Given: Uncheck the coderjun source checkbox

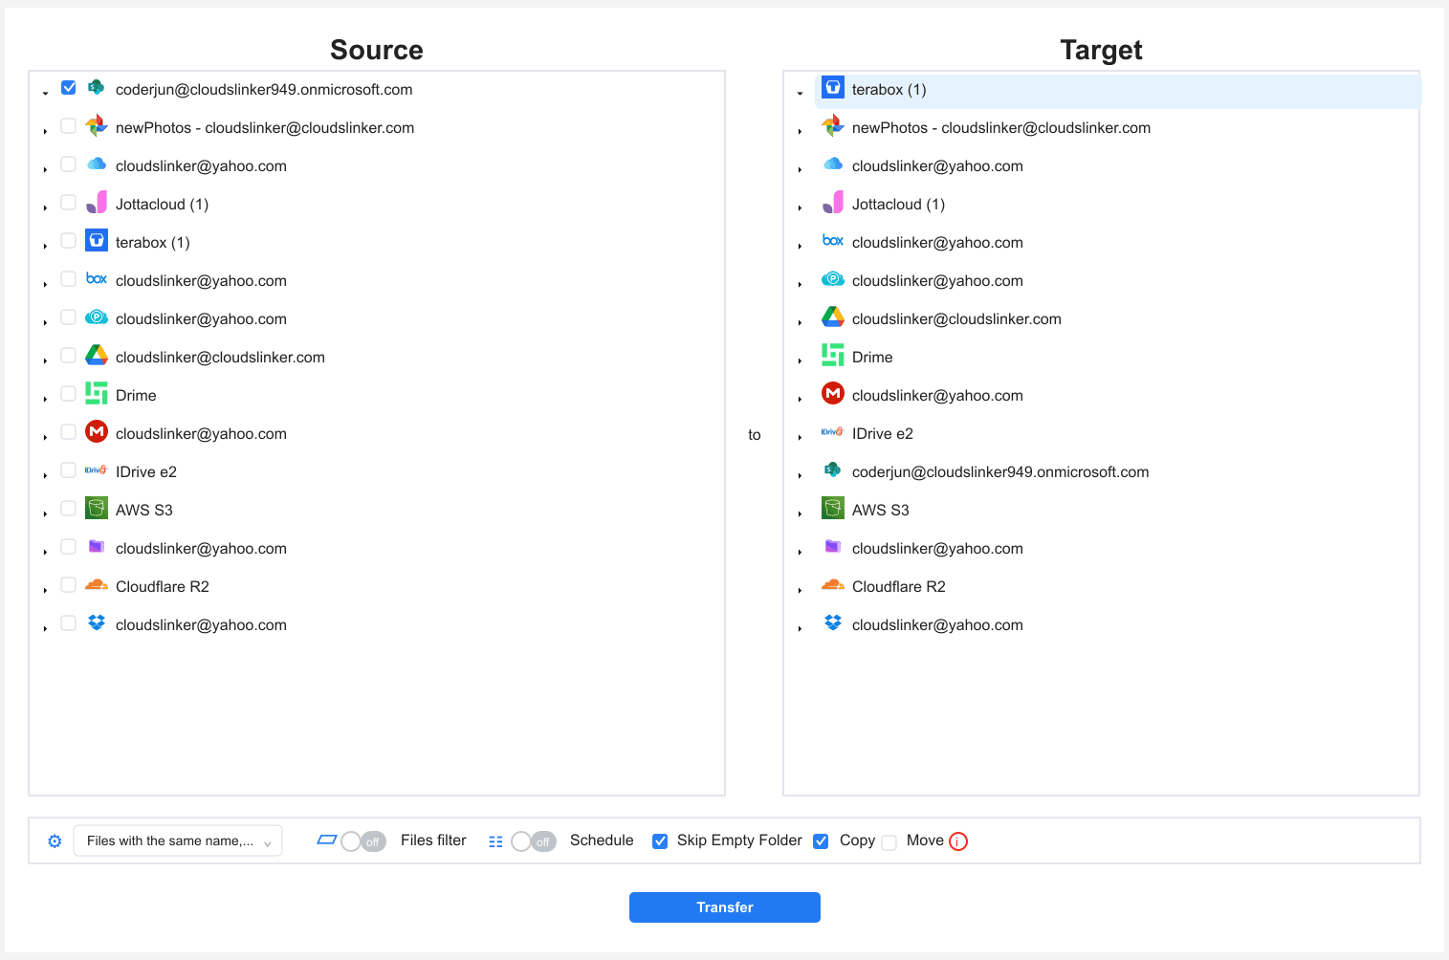Looking at the screenshot, I should click(69, 87).
